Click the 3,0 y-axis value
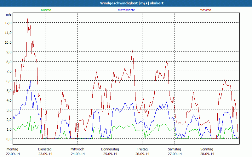The image size is (252, 157). (9, 110)
